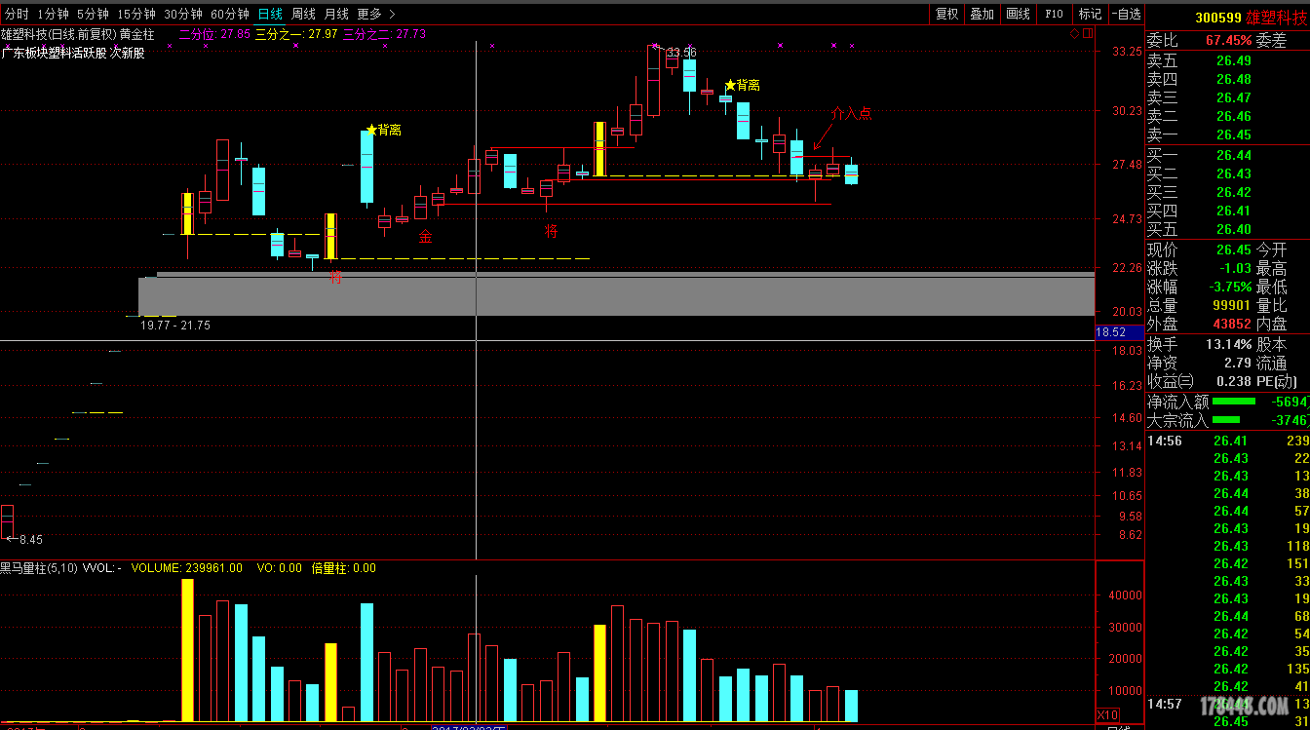Click the 现价 value 26.45

1234,250
